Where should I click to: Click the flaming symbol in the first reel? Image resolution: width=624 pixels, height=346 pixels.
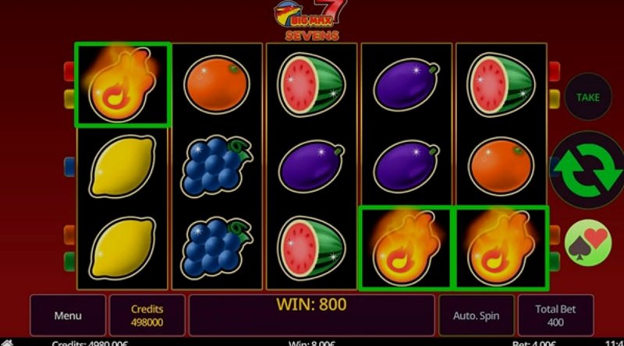[122, 85]
